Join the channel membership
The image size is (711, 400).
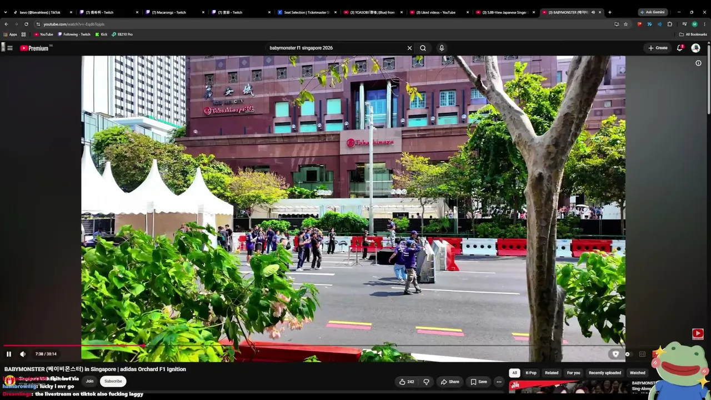[89, 381]
